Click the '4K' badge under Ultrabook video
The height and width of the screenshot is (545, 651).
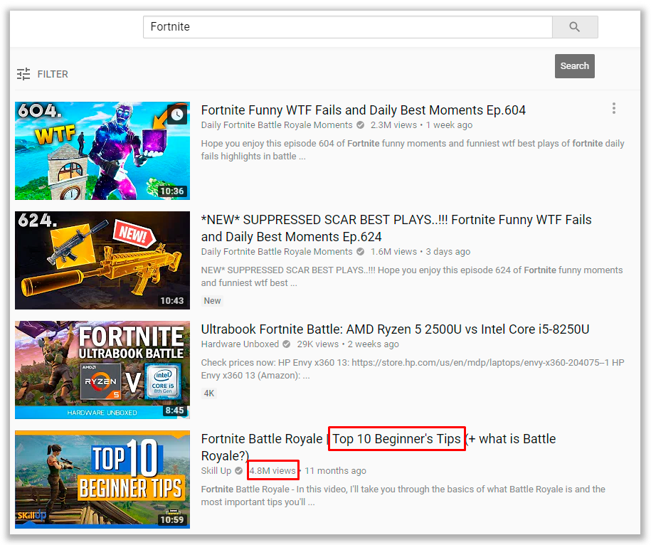(x=209, y=393)
